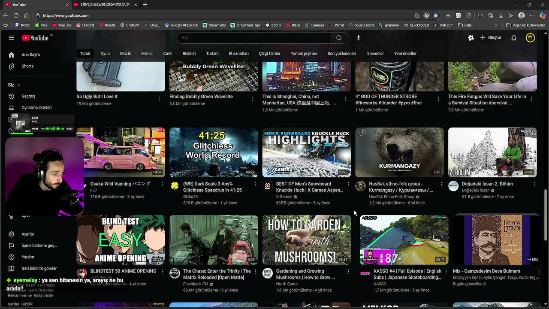Click the YouTube logo
The height and width of the screenshot is (309, 549).
click(36, 38)
